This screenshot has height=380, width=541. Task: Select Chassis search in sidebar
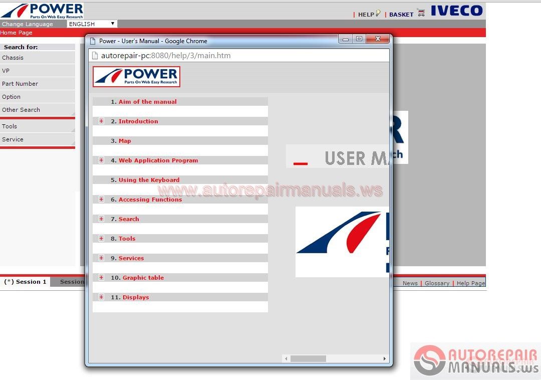click(37, 58)
